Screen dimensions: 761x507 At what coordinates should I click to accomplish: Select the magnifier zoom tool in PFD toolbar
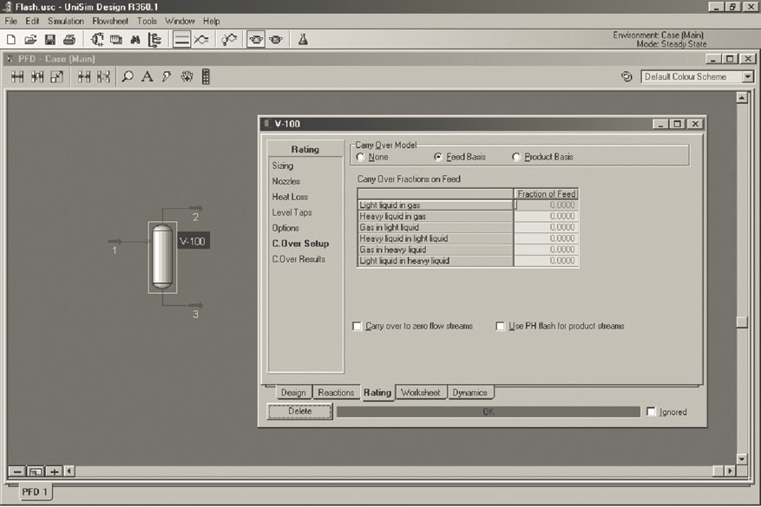pyautogui.click(x=128, y=77)
